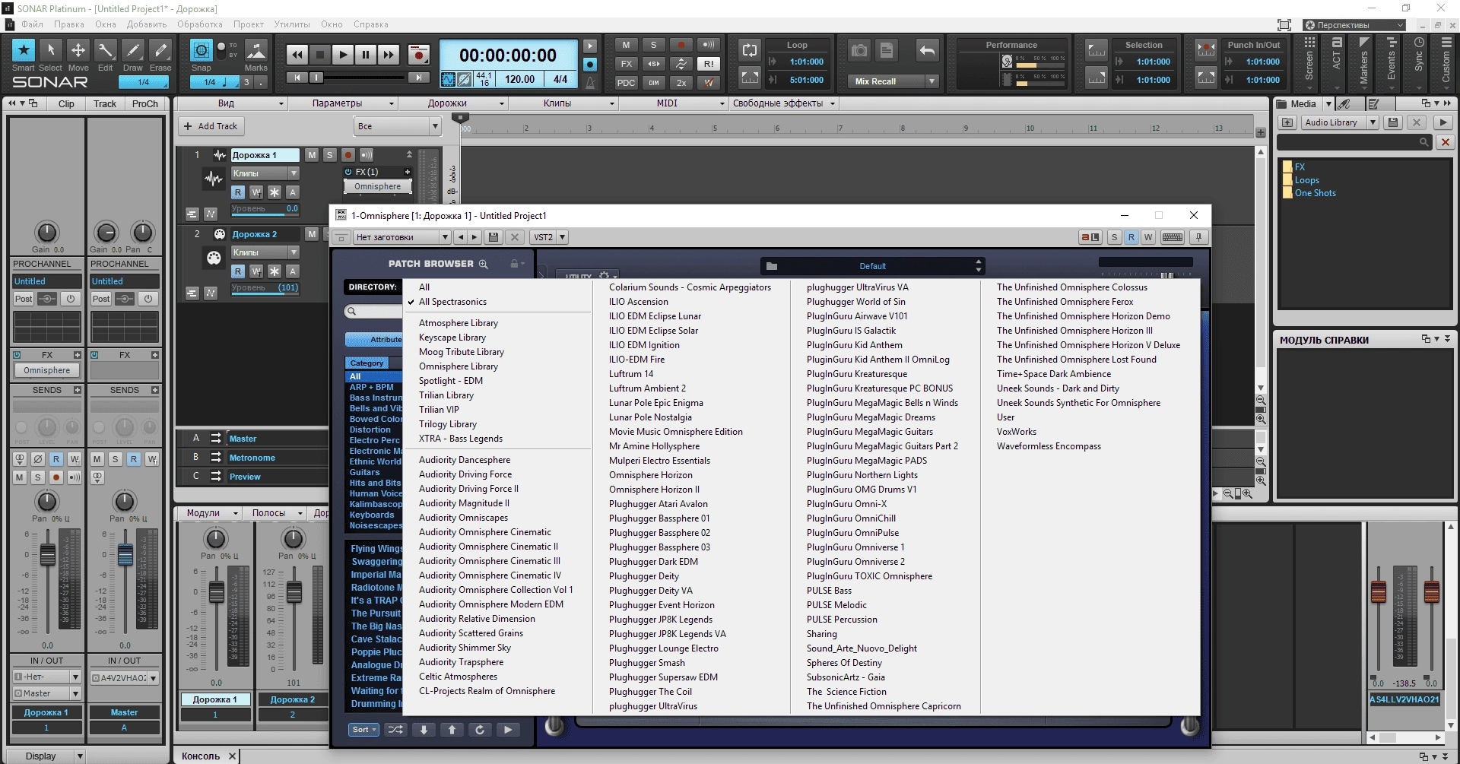
Task: Open the Omnisphere effect in FX bin
Action: 377,186
